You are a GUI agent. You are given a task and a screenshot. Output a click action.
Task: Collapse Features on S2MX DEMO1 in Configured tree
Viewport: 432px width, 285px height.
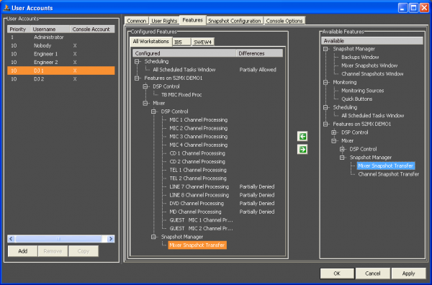pyautogui.click(x=137, y=78)
